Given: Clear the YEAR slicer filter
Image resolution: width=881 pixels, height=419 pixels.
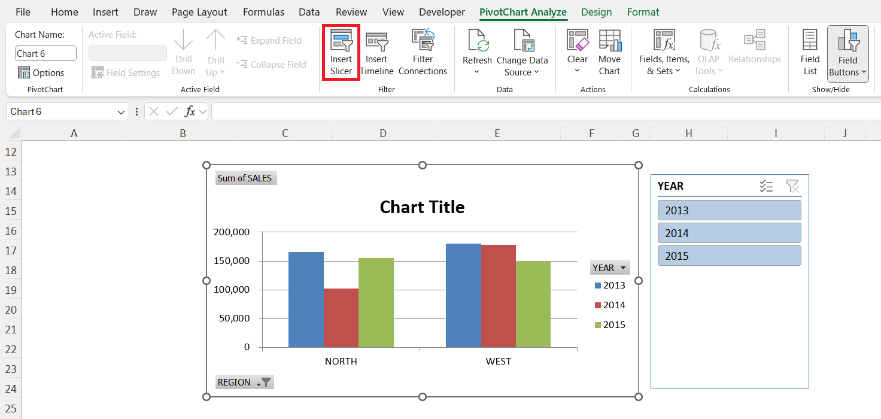Looking at the screenshot, I should 792,186.
